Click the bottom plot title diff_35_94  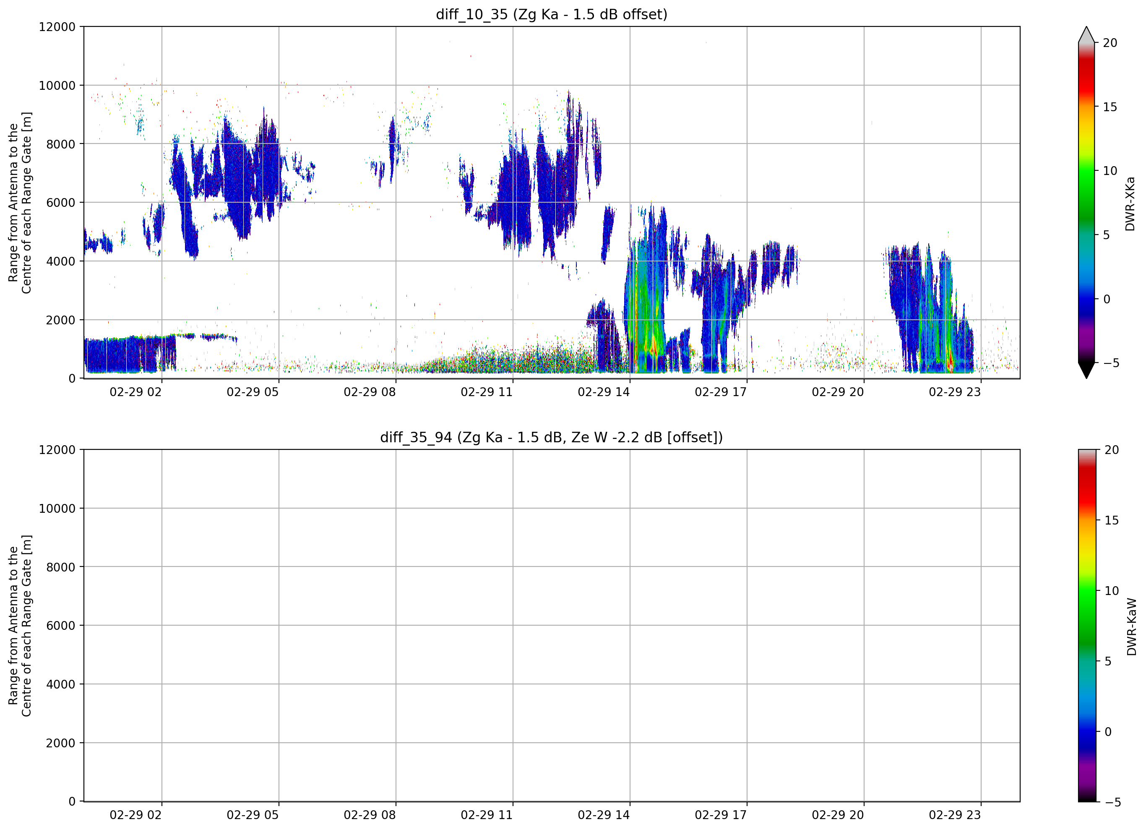551,437
